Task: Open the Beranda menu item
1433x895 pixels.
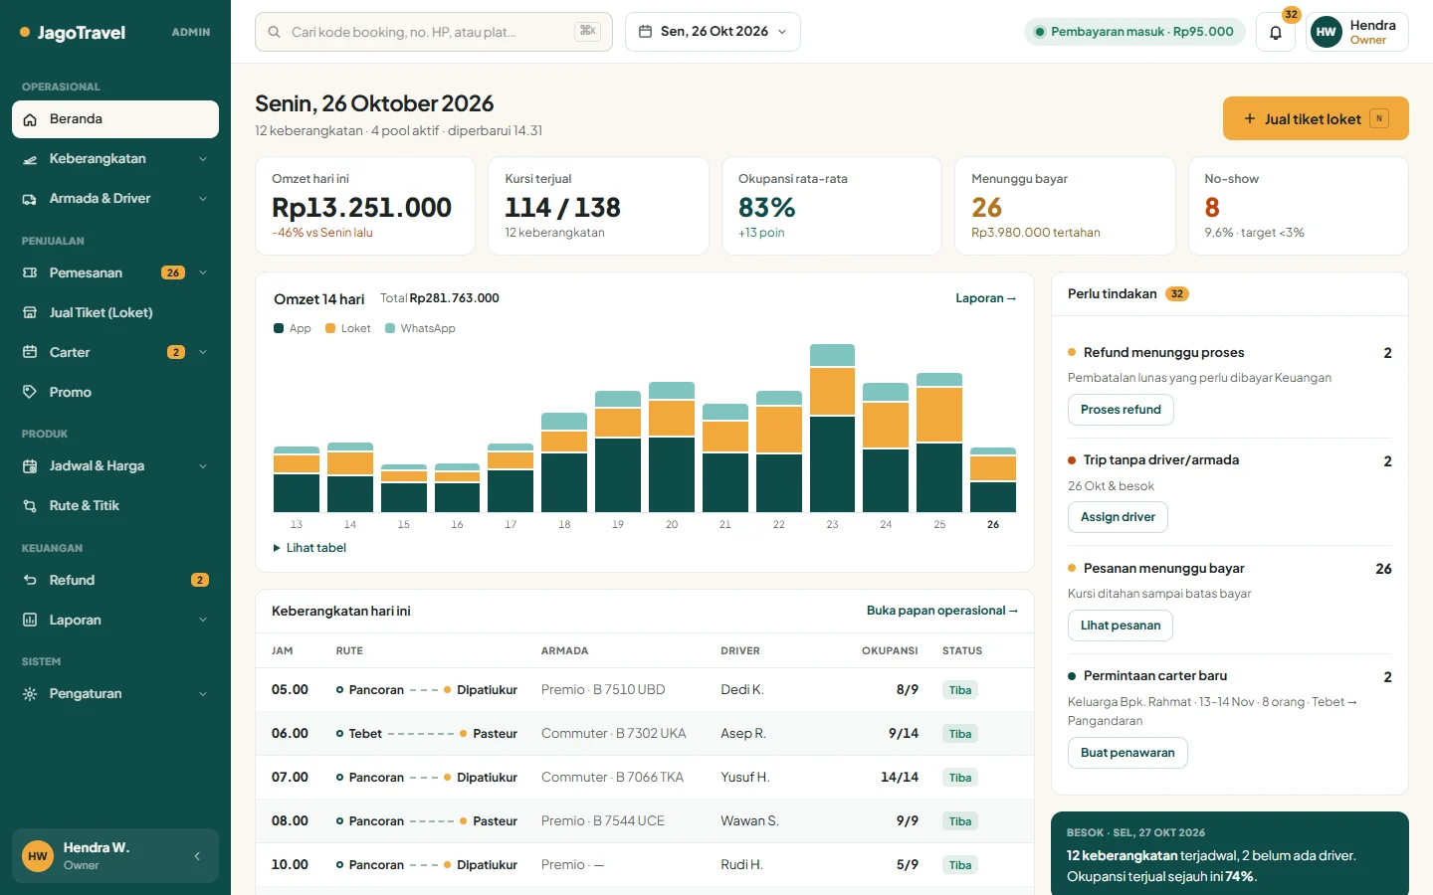Action: (115, 119)
